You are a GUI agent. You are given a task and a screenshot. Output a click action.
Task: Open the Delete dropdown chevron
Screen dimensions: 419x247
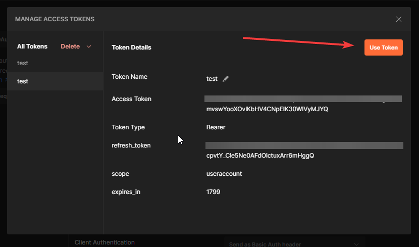pos(89,46)
